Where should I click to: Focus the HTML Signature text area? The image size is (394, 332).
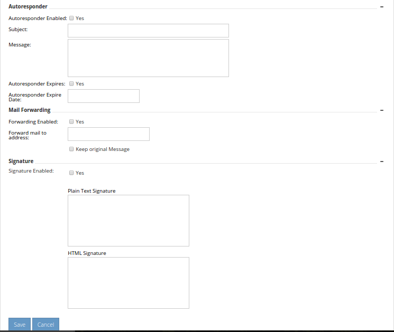[129, 283]
